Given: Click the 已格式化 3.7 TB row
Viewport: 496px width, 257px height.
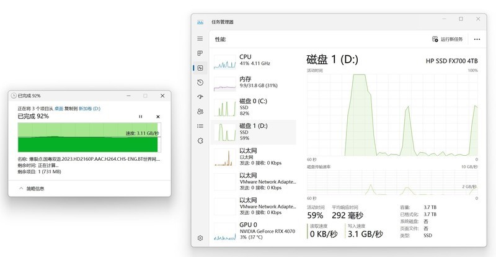Looking at the screenshot, I should pyautogui.click(x=418, y=214).
